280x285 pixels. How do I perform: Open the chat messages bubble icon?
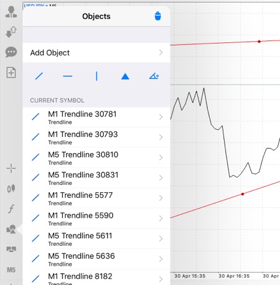coord(11,52)
